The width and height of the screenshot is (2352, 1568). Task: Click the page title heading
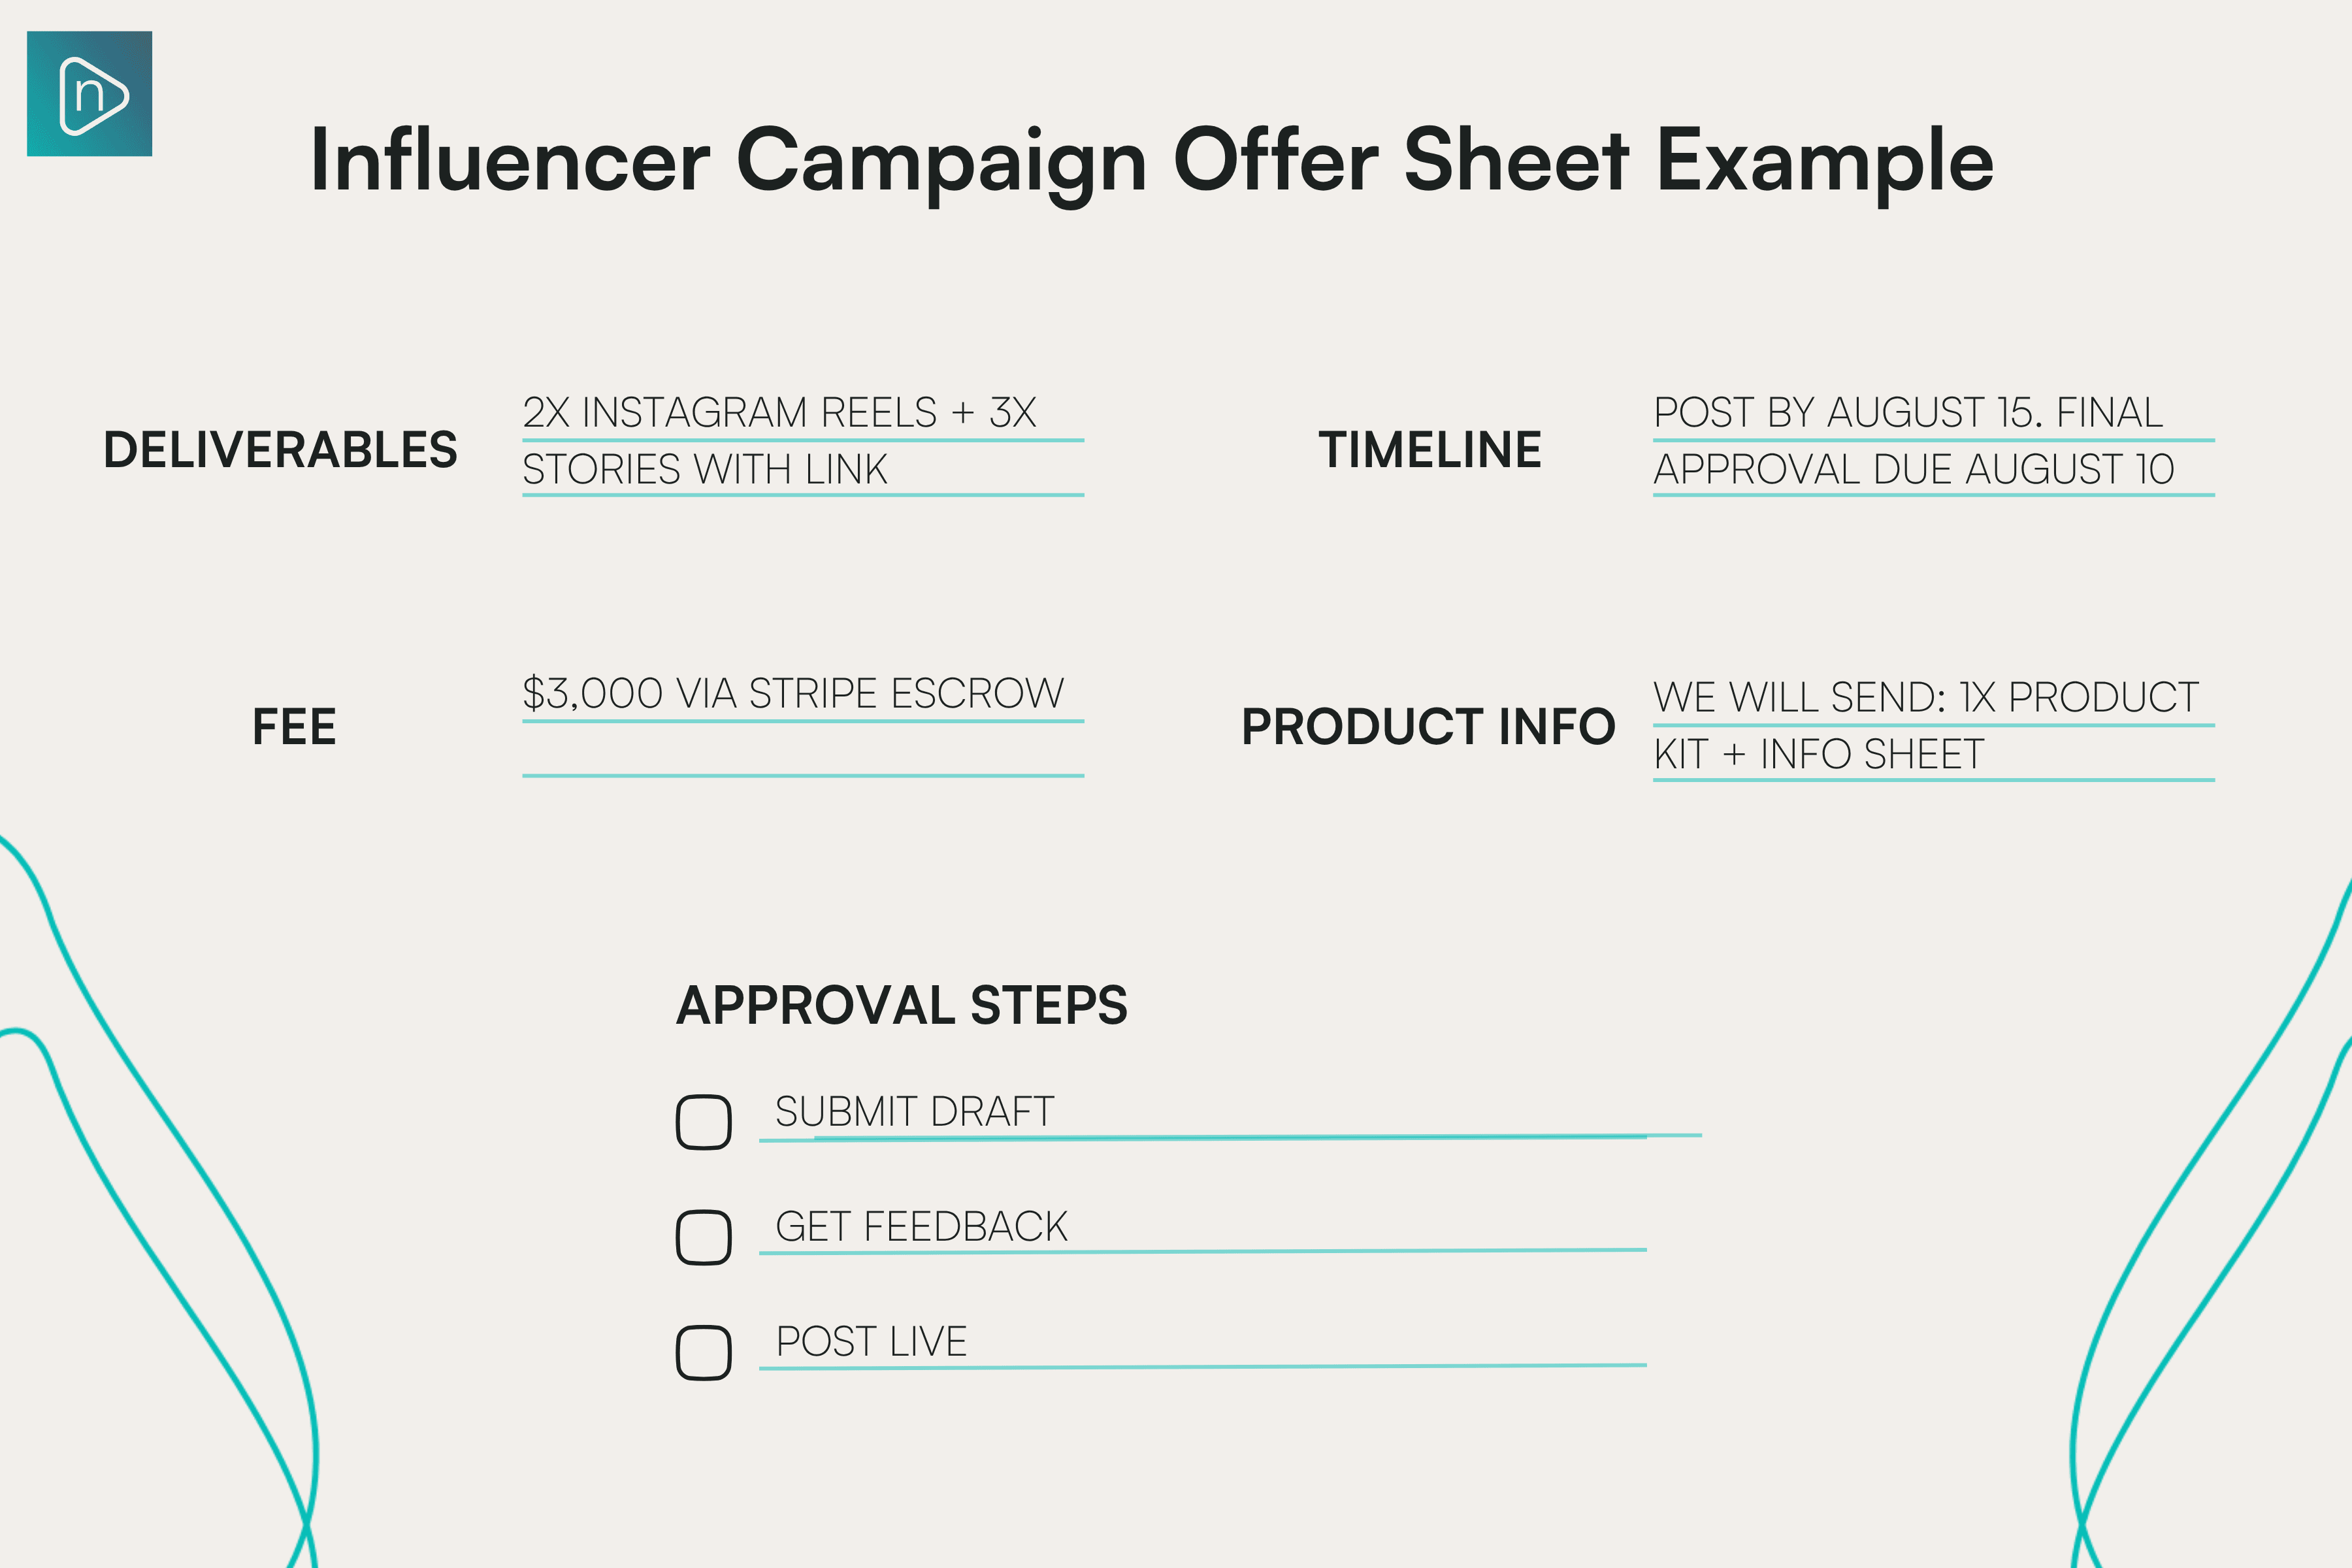[1152, 161]
